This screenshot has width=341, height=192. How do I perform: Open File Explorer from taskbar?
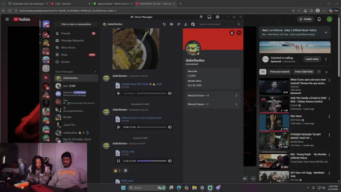pyautogui.click(x=194, y=188)
